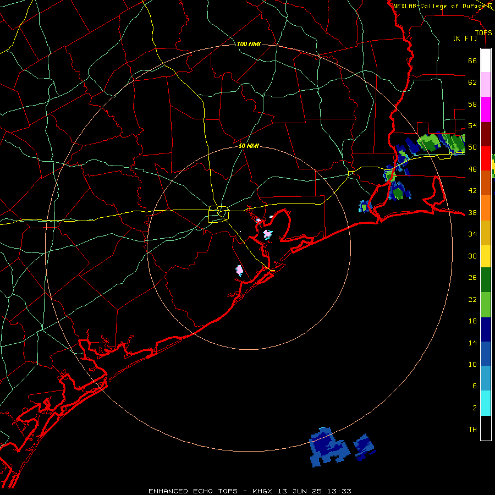Viewport: 495px width, 495px height.
Task: Click the cyan legend swatch near 2
Action: click(486, 403)
